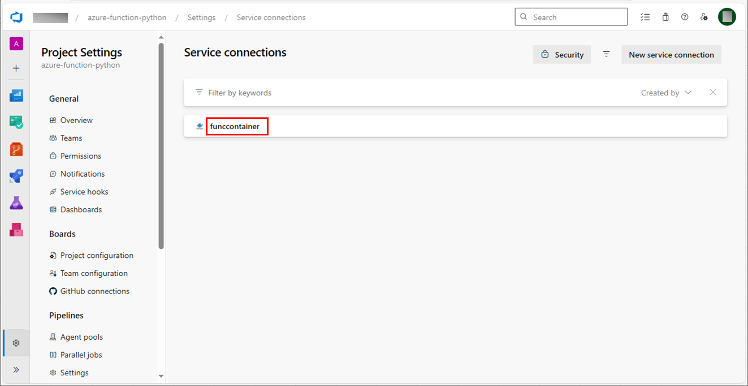748x386 pixels.
Task: Open the work items list icon in header
Action: (645, 17)
